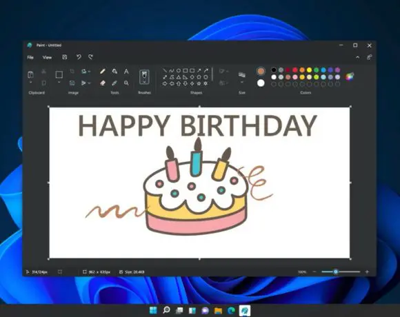Open Widgets from taskbar

click(x=192, y=310)
